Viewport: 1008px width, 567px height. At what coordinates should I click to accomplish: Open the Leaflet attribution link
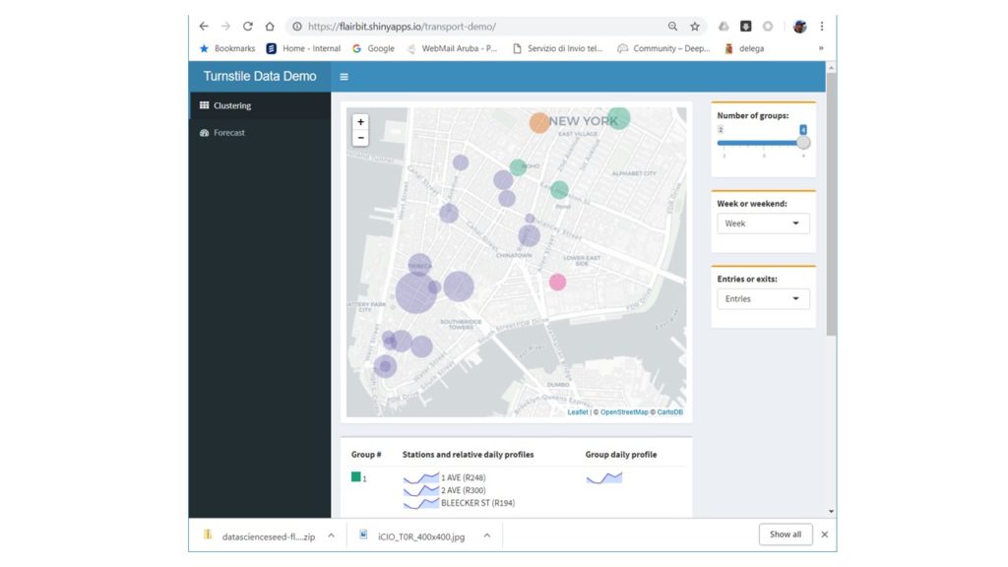(577, 412)
